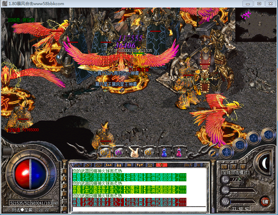
Task: Click the mountain zigzag button in chat toolbar
Action: 78,165
